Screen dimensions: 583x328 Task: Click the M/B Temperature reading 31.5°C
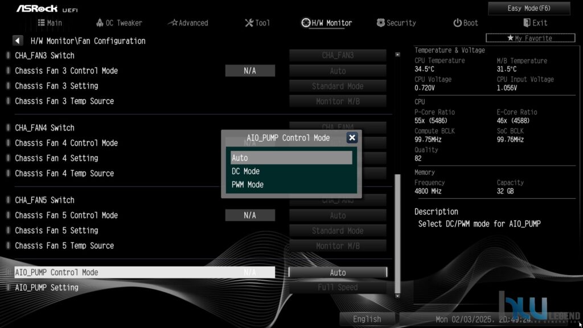(x=506, y=69)
